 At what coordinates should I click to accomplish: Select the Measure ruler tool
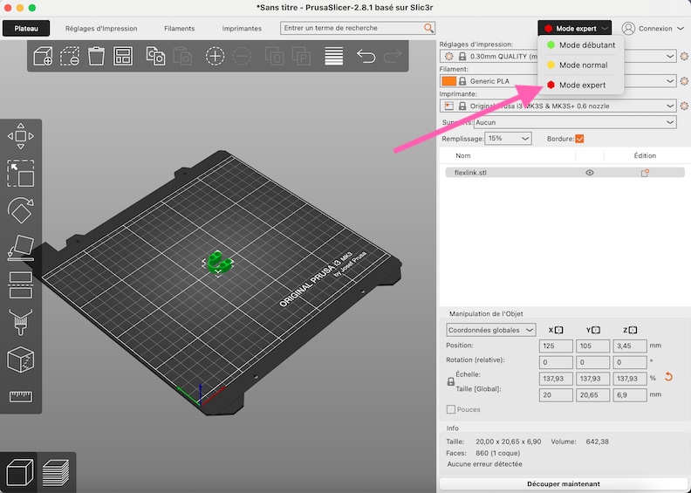point(21,396)
